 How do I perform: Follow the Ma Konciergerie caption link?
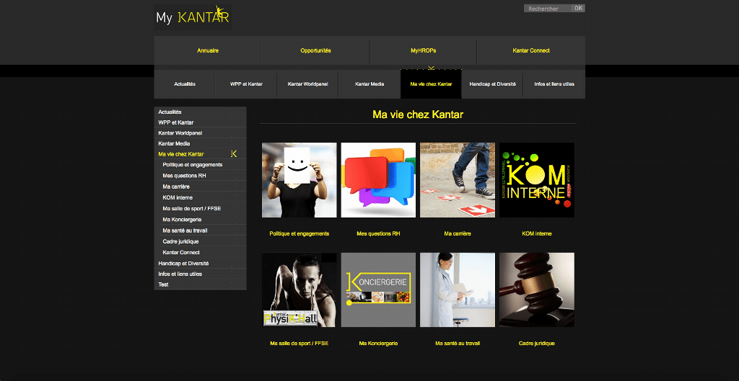click(x=378, y=344)
